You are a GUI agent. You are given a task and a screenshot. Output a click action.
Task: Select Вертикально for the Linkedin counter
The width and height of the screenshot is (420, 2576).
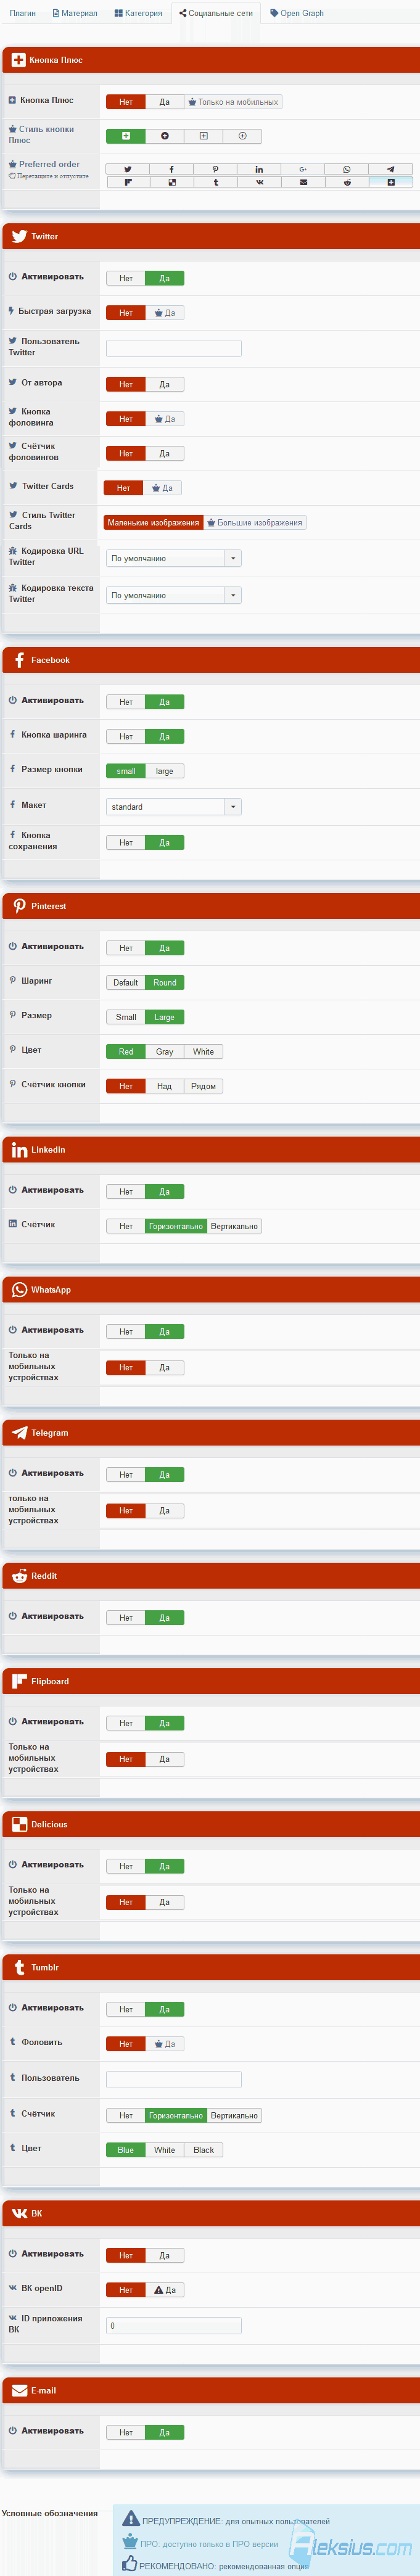point(235,1226)
